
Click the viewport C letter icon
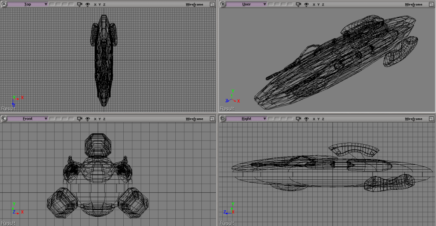point(3,119)
